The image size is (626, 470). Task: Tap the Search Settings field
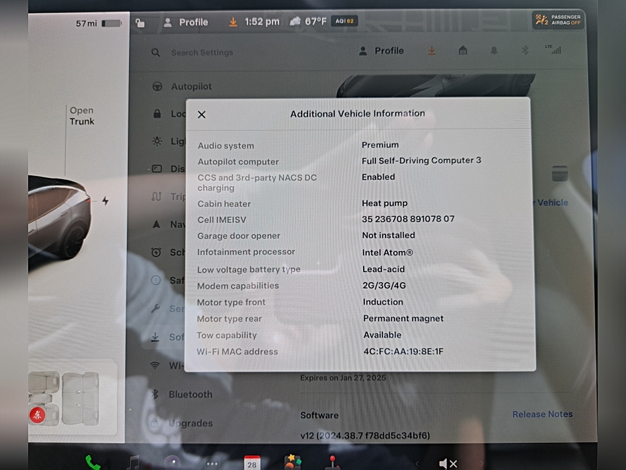tap(202, 53)
